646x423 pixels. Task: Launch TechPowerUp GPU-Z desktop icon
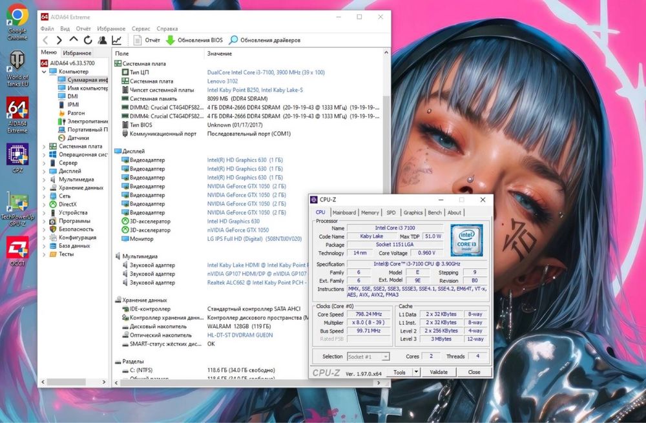(17, 209)
